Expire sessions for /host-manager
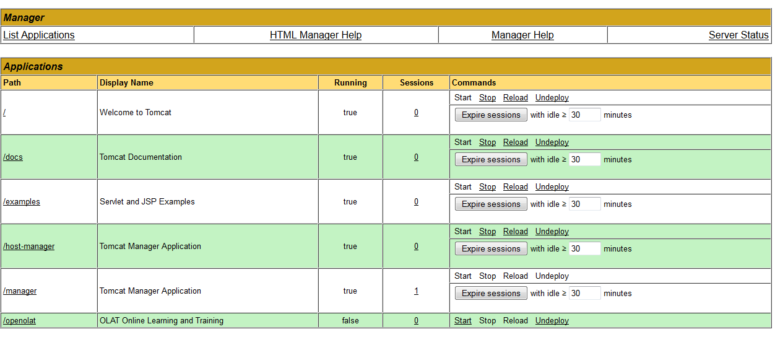Image resolution: width=775 pixels, height=337 pixels. (491, 249)
